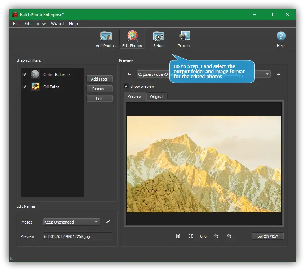Uncheck the Color Balance filter

pos(25,75)
